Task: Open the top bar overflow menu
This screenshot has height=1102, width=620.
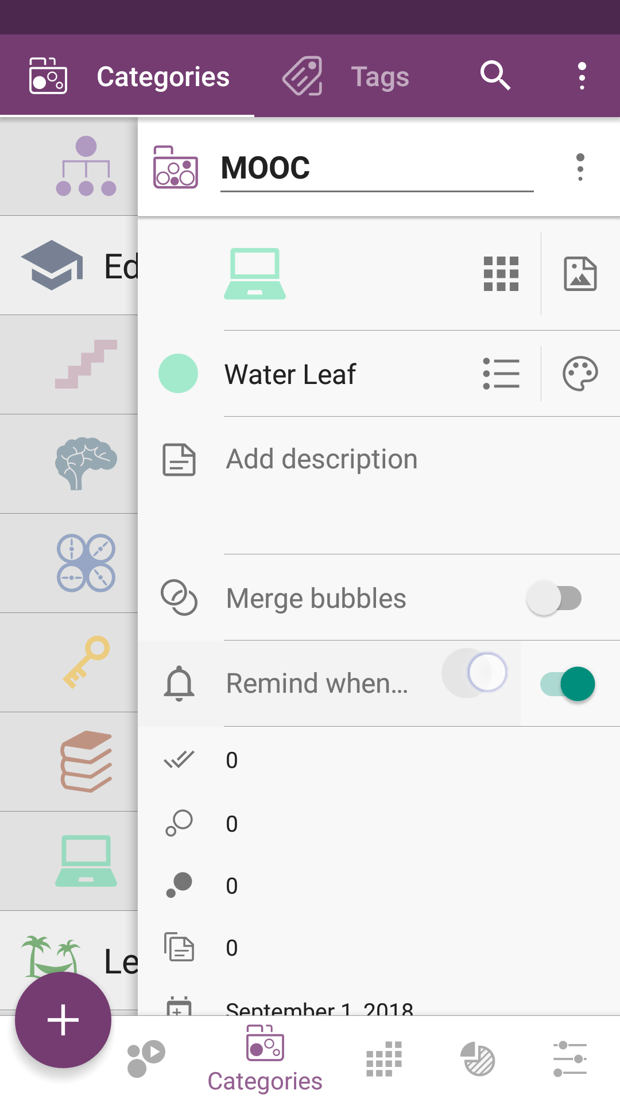Action: [x=582, y=76]
